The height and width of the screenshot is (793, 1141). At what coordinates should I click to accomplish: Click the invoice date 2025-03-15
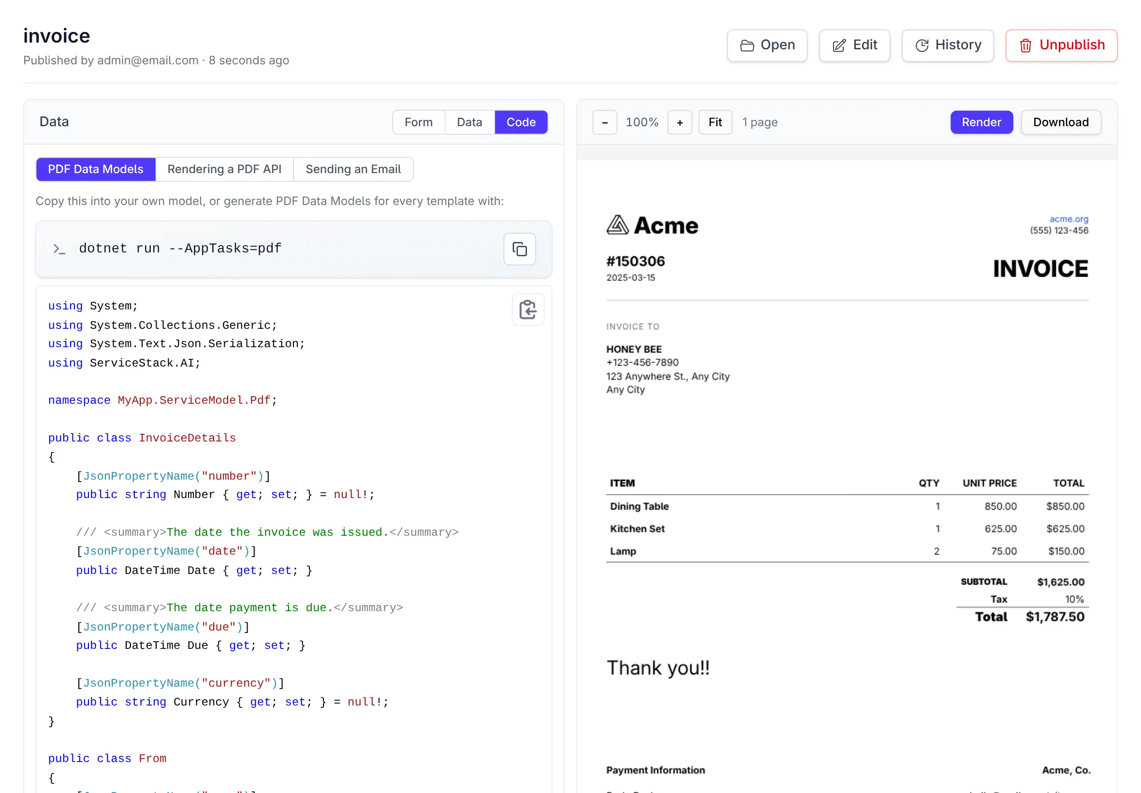[x=630, y=278]
